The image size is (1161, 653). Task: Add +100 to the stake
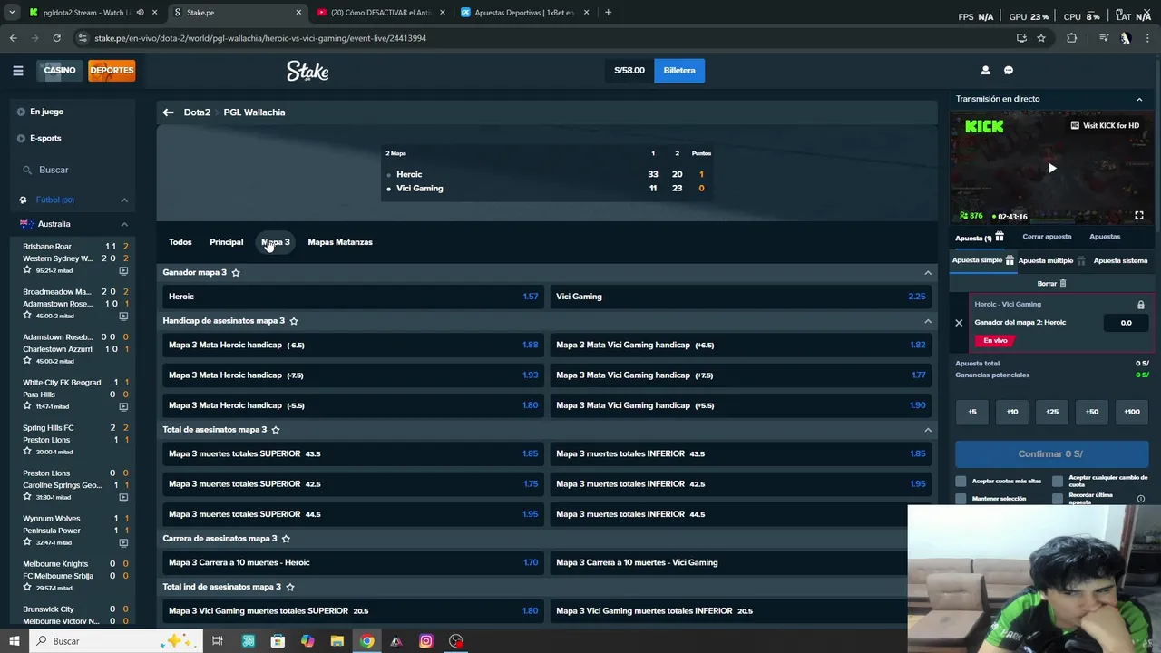1132,412
